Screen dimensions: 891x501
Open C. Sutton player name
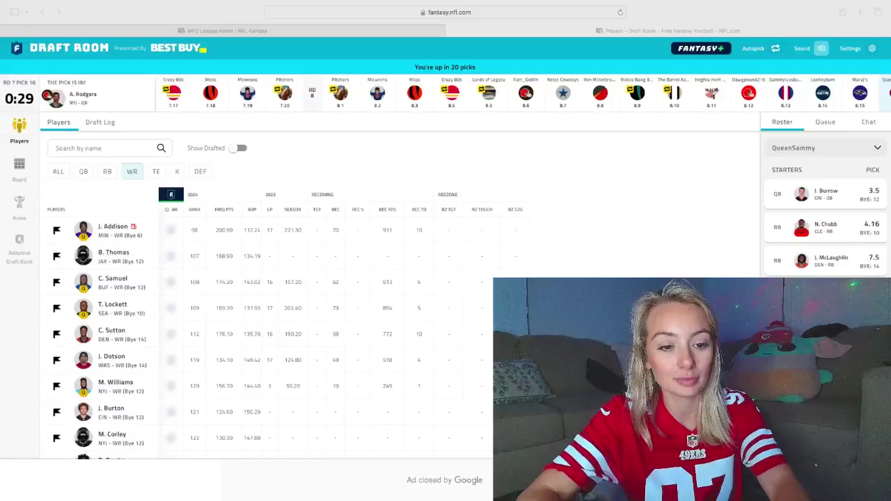112,330
